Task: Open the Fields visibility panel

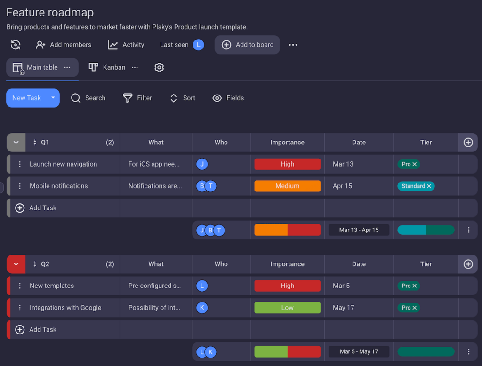Action: (217, 98)
